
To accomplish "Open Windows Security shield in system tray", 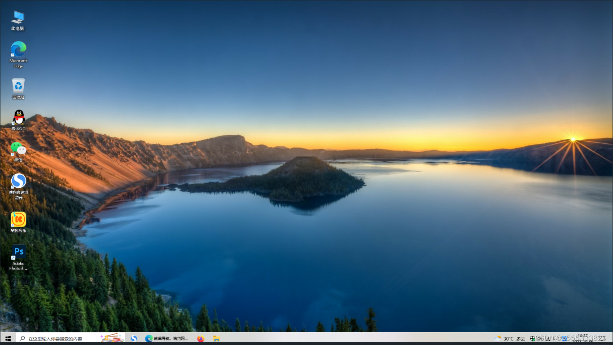I will pyautogui.click(x=533, y=339).
